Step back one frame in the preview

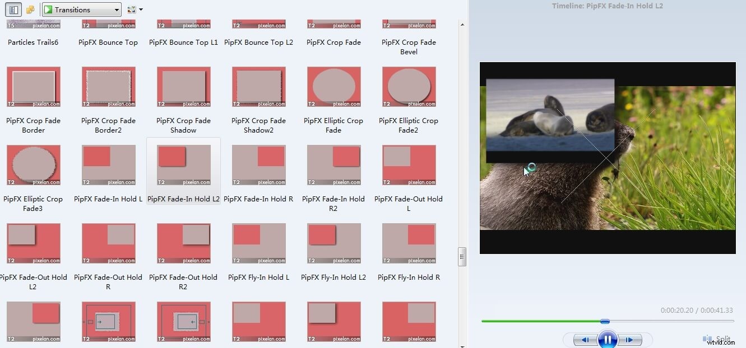[x=585, y=339]
